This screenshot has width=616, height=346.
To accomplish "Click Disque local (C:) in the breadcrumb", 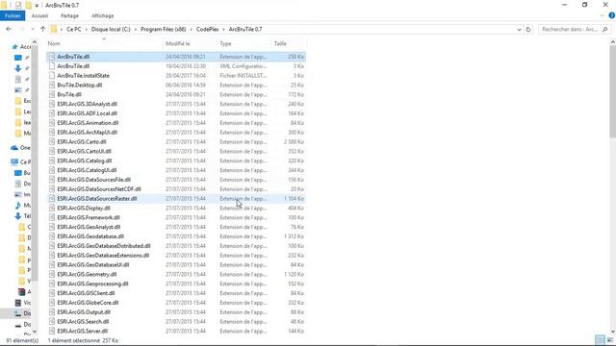I will point(111,30).
